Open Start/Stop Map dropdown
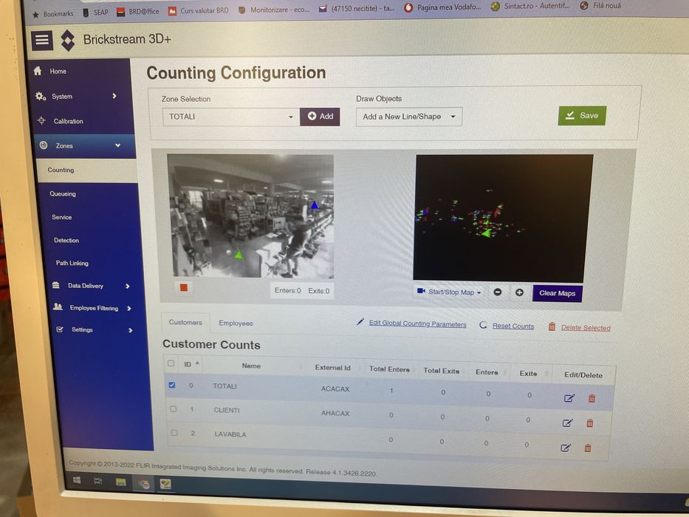The width and height of the screenshot is (689, 517). point(449,292)
